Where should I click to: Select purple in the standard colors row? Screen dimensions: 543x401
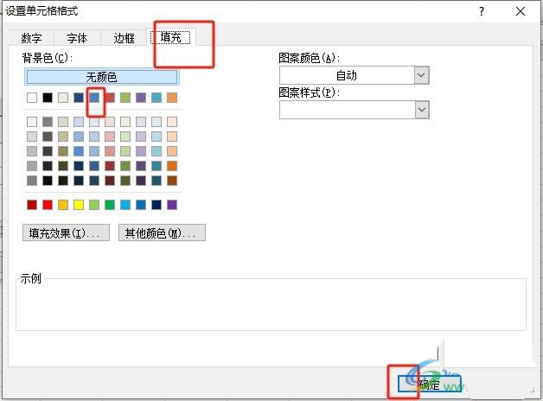pos(172,205)
